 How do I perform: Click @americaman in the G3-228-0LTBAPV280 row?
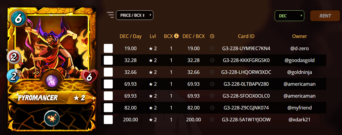coord(300,84)
